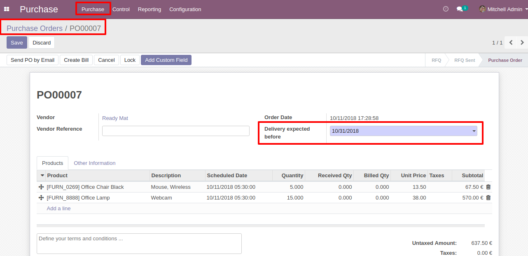Viewport: 528px width, 256px height.
Task: Sort by the Unit Price column header
Action: pyautogui.click(x=409, y=176)
